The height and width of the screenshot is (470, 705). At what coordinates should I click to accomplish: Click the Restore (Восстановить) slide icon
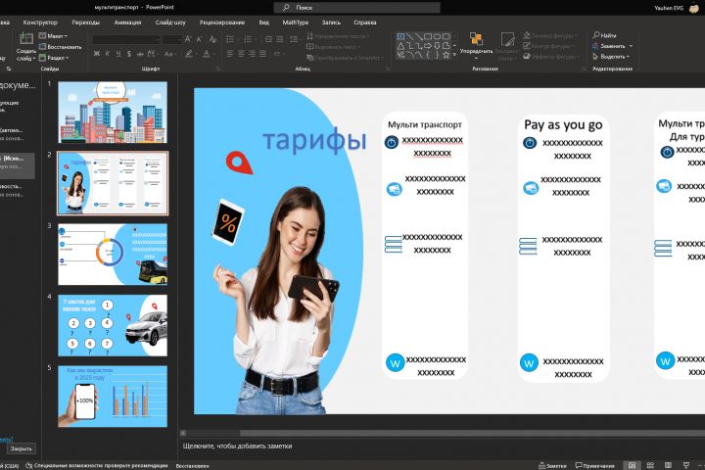(43, 46)
